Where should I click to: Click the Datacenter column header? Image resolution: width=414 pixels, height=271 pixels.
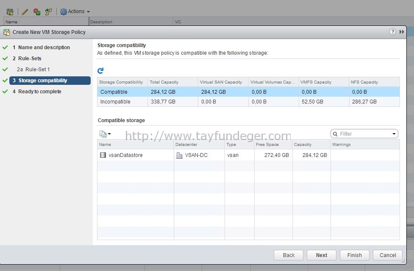coord(199,145)
